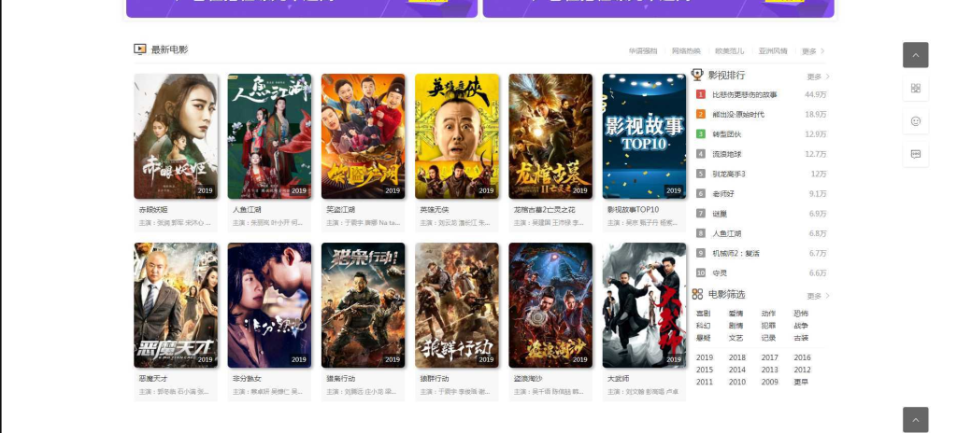Open the 欧美范儿 category tab
957x433 pixels.
729,51
